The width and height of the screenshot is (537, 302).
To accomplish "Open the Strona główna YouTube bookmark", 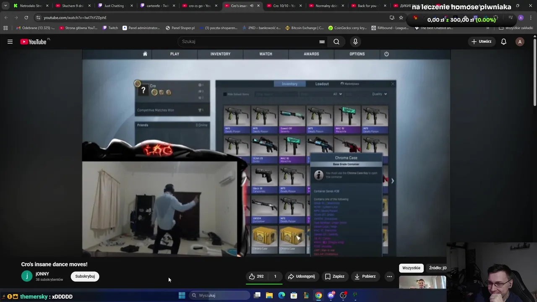I will [79, 28].
